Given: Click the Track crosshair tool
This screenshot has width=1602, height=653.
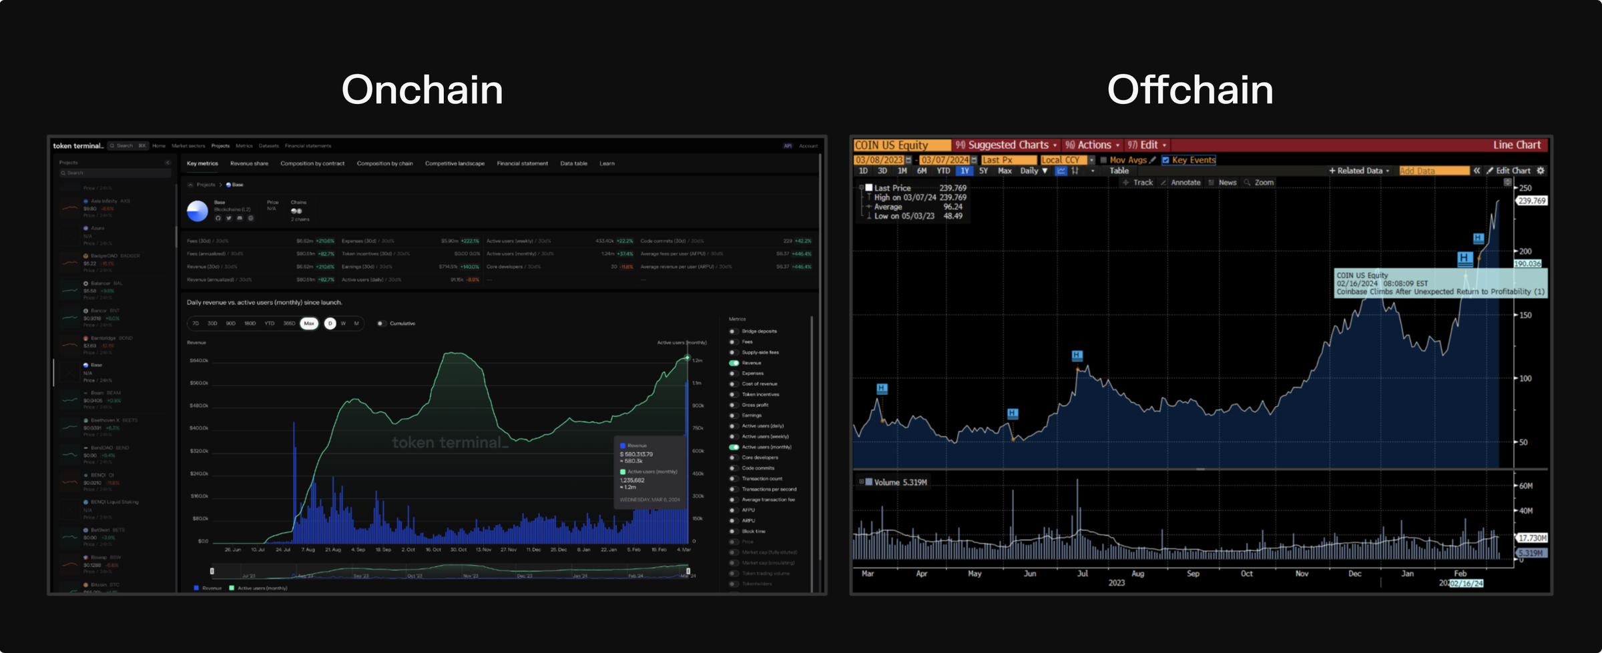Looking at the screenshot, I should click(1137, 183).
